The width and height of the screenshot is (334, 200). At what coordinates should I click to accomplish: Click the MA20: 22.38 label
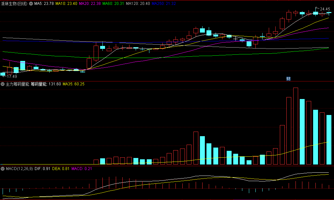click(x=90, y=4)
